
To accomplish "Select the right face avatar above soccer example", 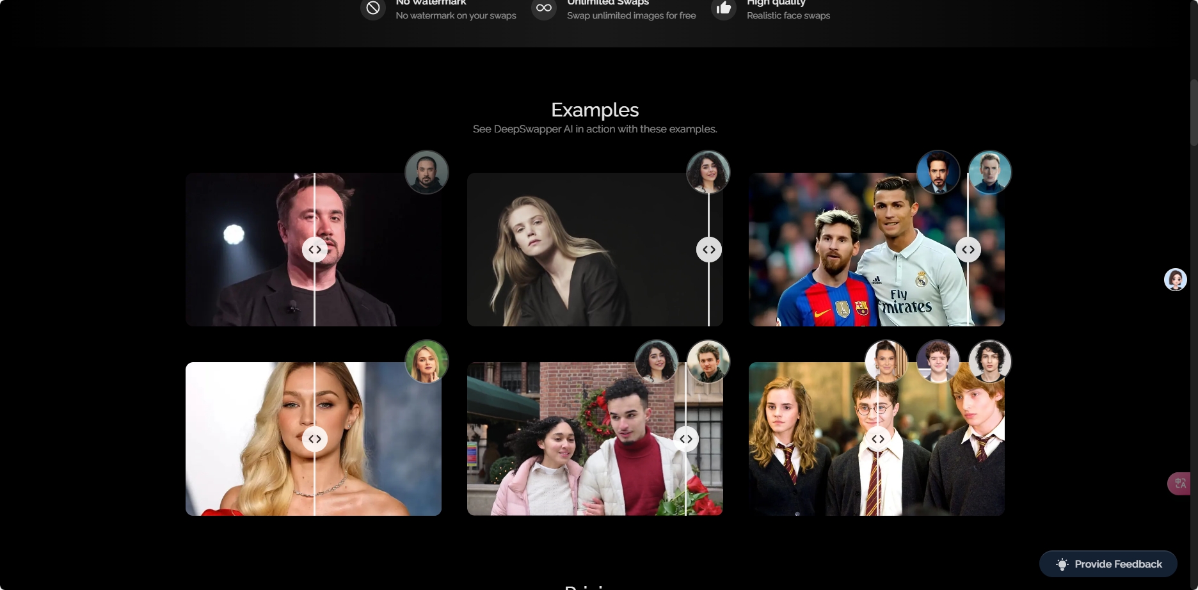I will click(990, 172).
